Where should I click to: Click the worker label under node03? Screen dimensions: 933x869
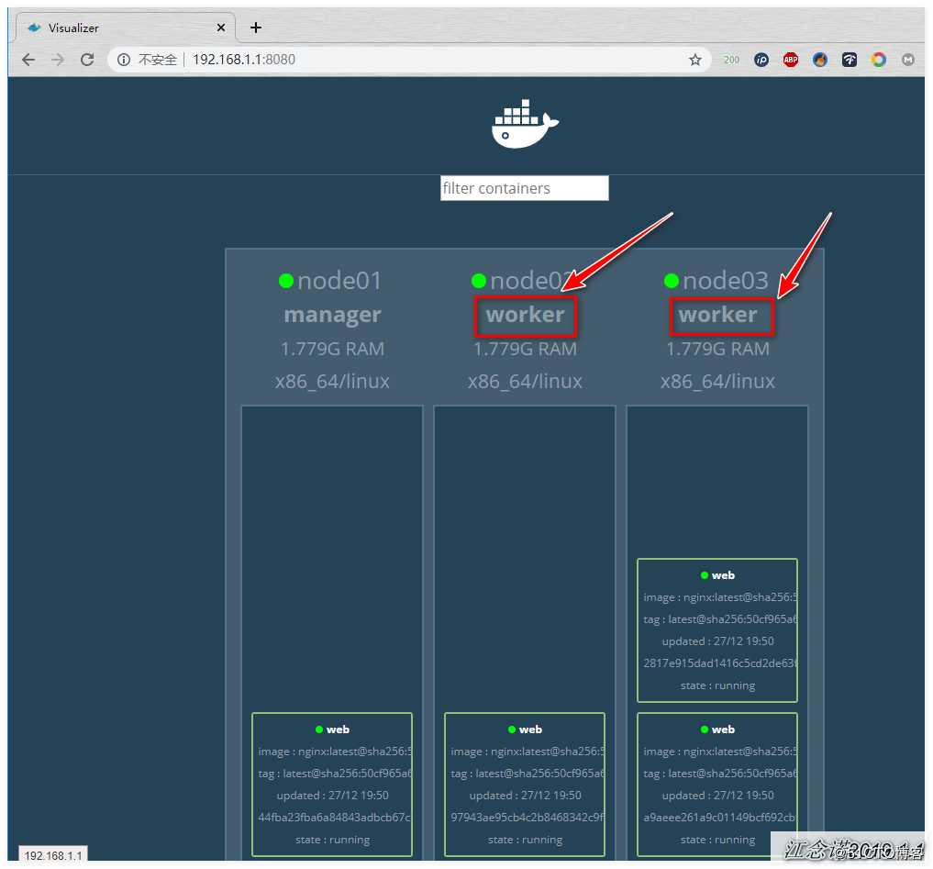[718, 315]
